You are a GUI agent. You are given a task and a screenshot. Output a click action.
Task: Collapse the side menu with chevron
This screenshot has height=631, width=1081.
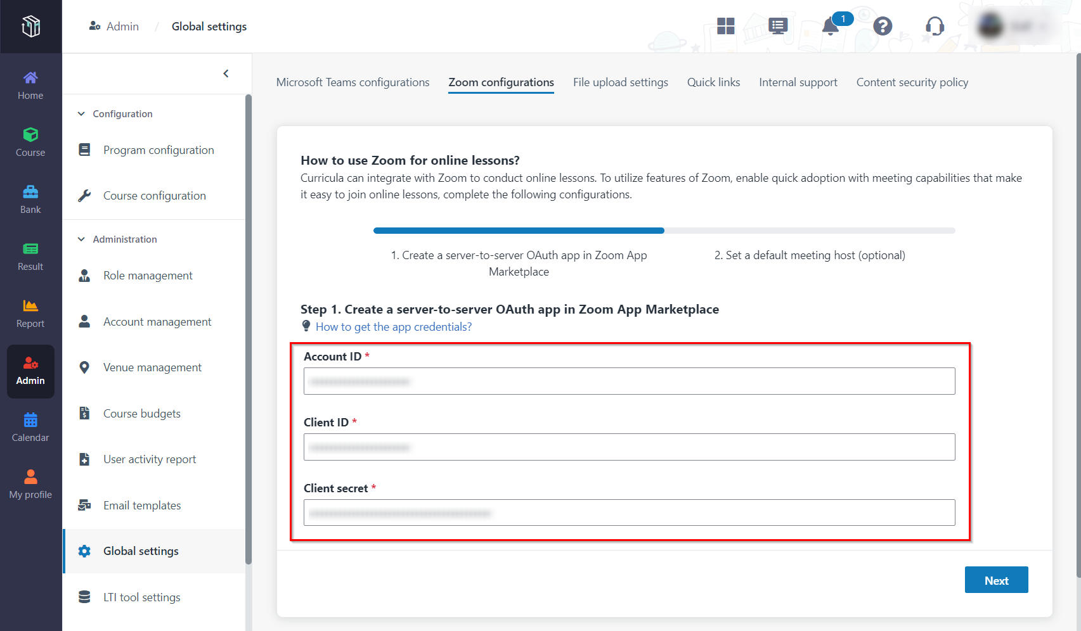pyautogui.click(x=226, y=73)
